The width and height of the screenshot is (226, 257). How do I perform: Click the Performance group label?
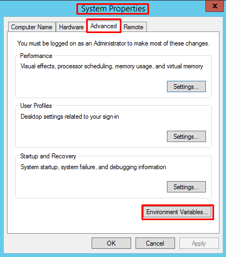pos(36,56)
